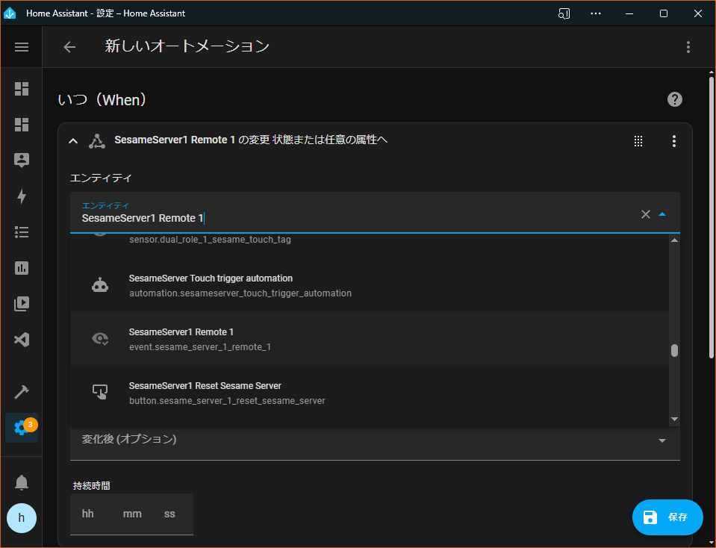
Task: Open the Energy lightning bolt sidebar icon
Action: (22, 196)
